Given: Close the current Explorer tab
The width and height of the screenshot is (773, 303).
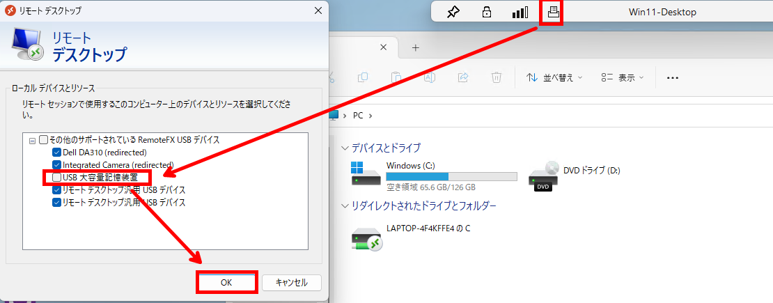Looking at the screenshot, I should [x=382, y=47].
